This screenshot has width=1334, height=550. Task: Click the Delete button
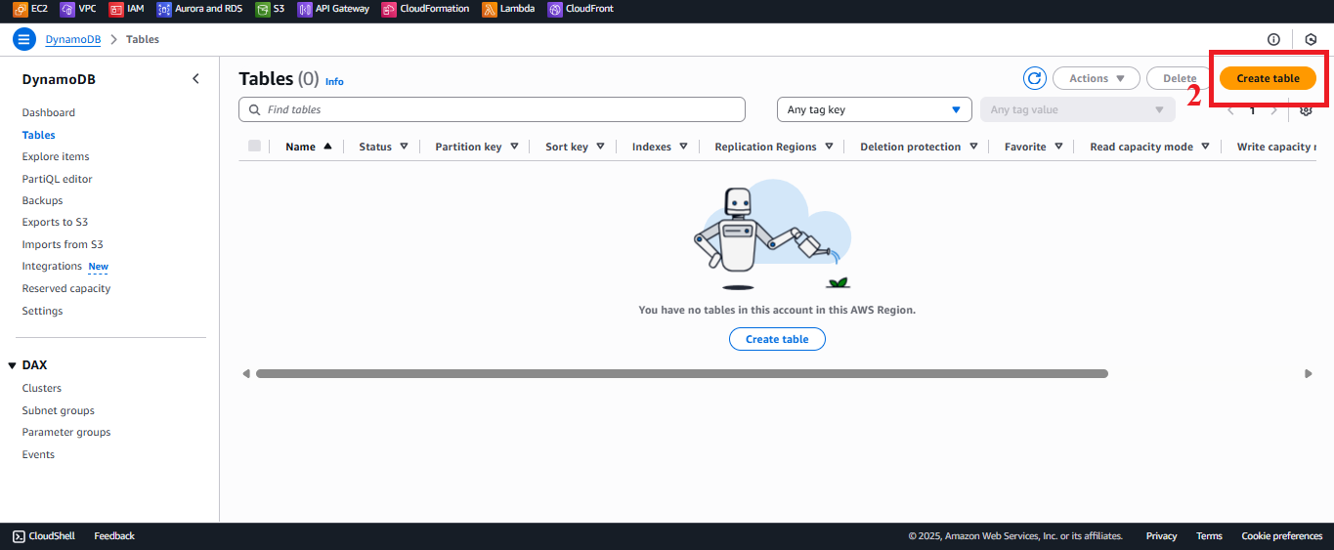pyautogui.click(x=1180, y=78)
